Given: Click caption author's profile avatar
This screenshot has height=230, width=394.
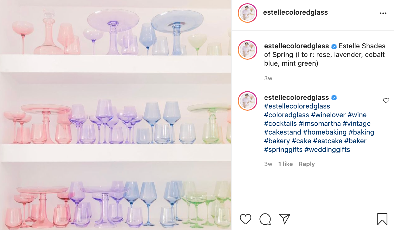Looking at the screenshot, I should point(247,50).
